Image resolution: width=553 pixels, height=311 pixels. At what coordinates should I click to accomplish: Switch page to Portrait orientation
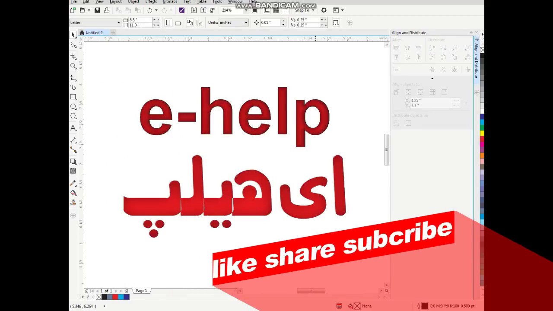pos(168,22)
